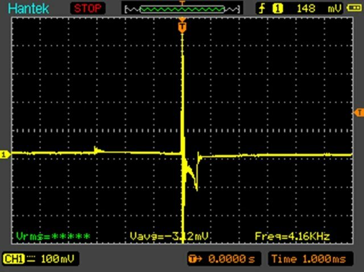Click the 148 mV trigger level readout
This screenshot has width=364, height=272.
319,9
